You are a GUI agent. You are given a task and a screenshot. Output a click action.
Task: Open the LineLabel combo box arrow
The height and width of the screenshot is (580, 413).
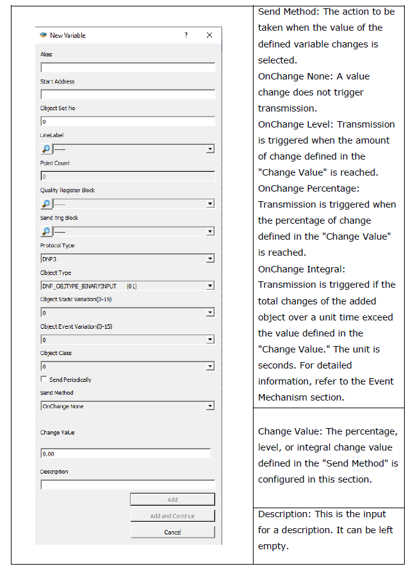(210, 149)
